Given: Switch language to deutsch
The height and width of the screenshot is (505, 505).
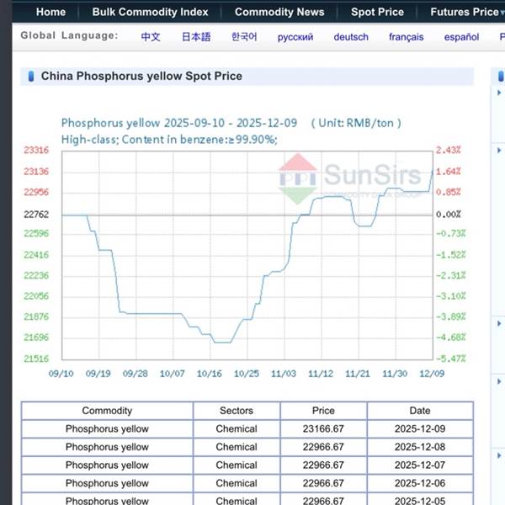Looking at the screenshot, I should pos(351,37).
